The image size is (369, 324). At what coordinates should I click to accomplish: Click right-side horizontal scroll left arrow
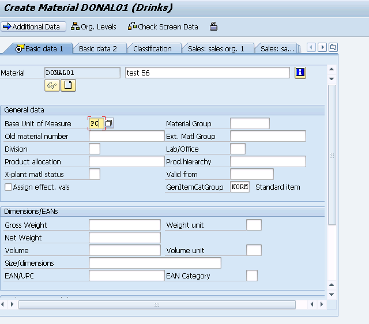(312, 304)
